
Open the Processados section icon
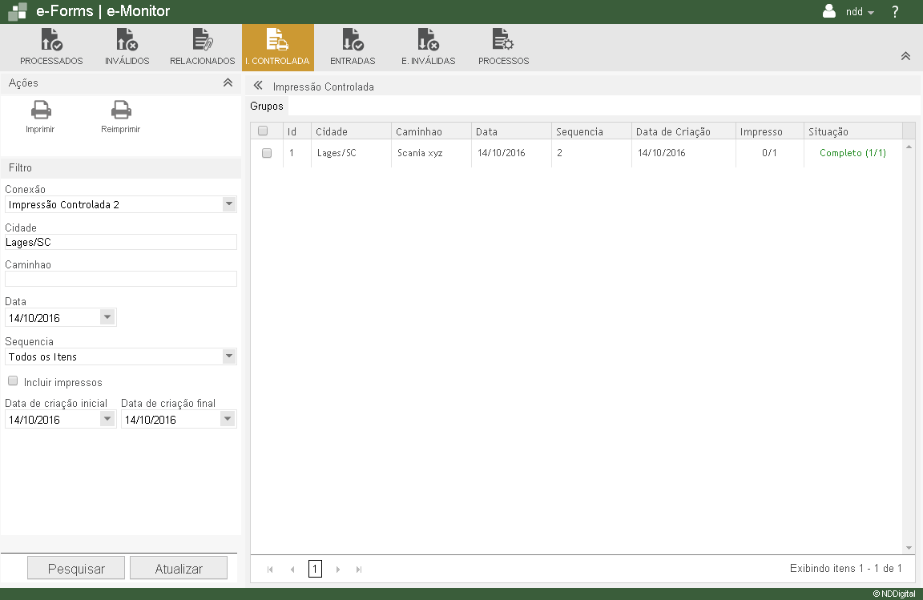pyautogui.click(x=51, y=40)
